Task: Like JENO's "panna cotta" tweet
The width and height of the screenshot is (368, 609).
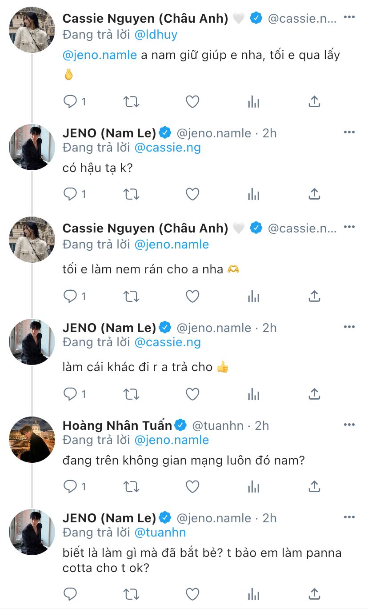Action: (x=192, y=593)
